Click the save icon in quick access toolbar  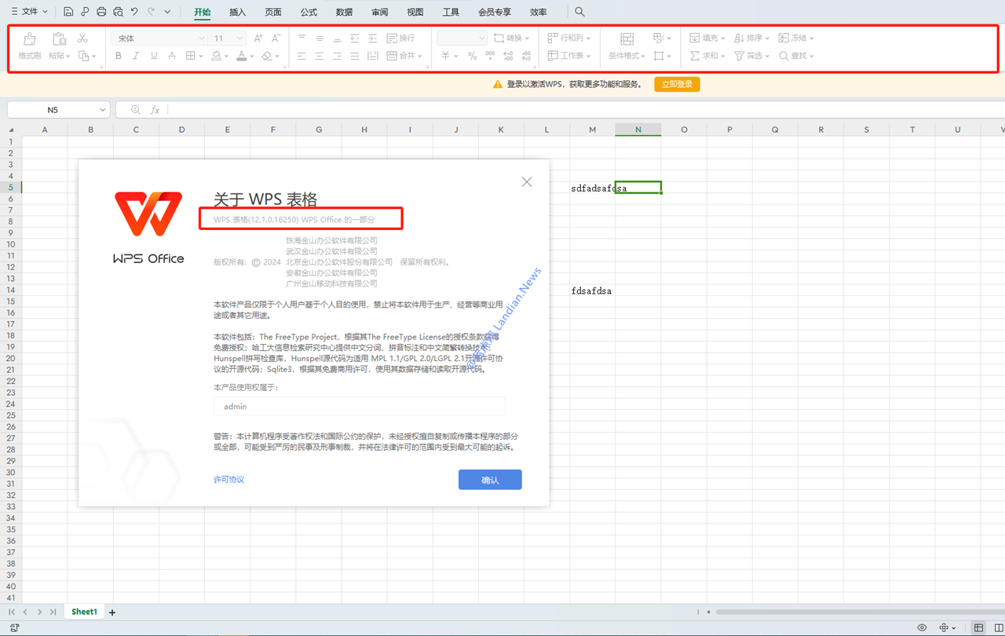point(68,12)
